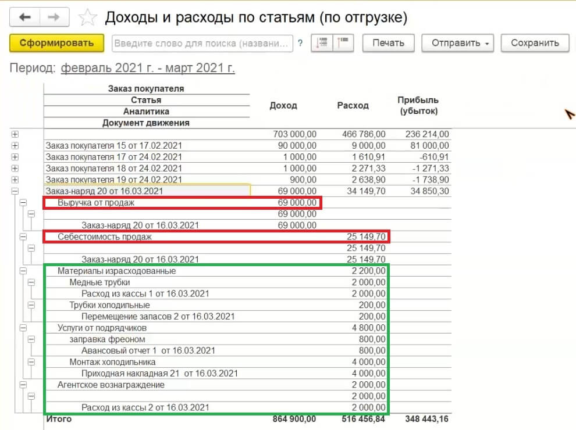This screenshot has height=430, width=576.
Task: Collapse the Агентское вознаграждение group
Action: tap(23, 385)
